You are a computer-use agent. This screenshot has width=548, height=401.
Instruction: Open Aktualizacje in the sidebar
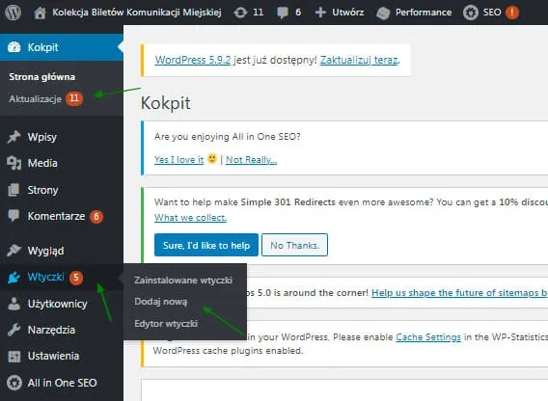tap(36, 99)
